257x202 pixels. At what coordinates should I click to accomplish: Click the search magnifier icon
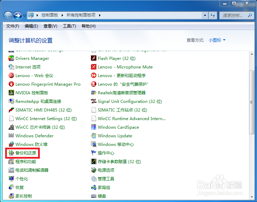(250, 15)
